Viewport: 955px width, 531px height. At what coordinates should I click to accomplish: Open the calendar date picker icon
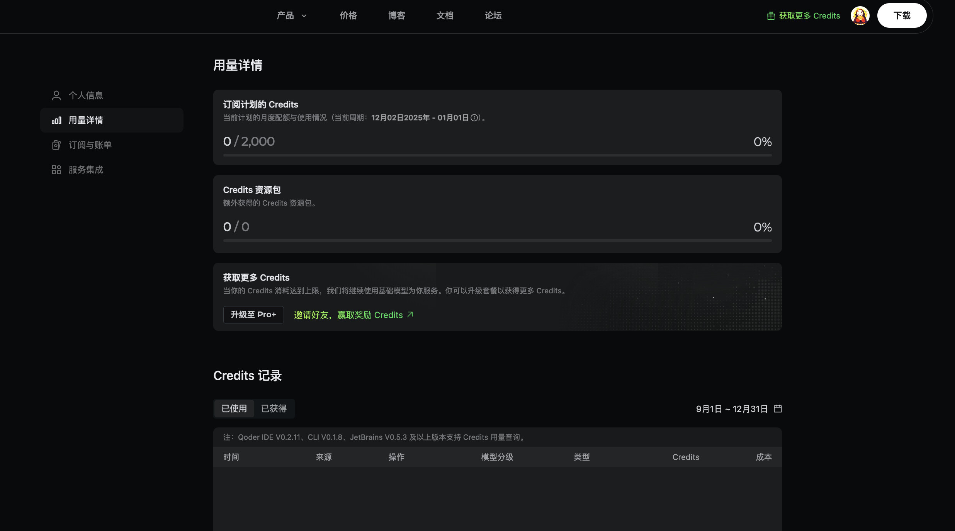778,409
